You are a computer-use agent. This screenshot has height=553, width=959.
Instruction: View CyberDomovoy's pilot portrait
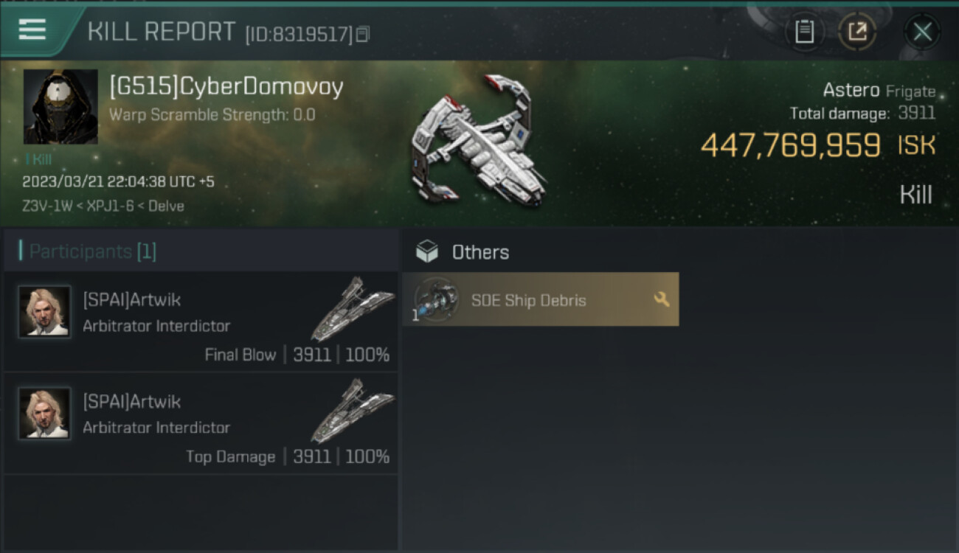[x=60, y=106]
